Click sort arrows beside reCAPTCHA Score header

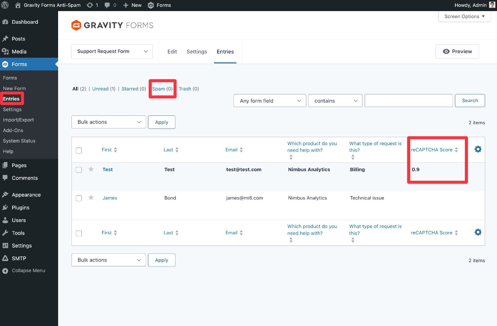[x=456, y=150]
